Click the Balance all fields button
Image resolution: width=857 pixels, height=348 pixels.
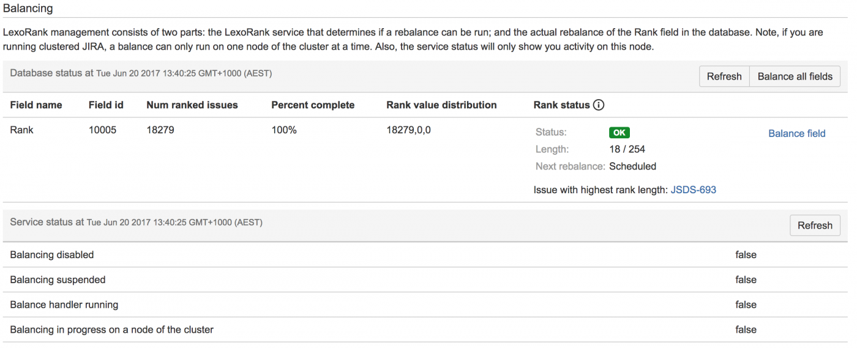tap(795, 76)
